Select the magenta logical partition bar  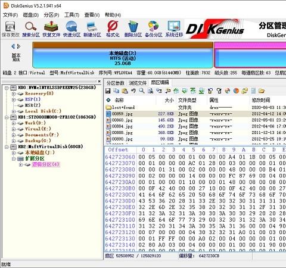click(250, 55)
